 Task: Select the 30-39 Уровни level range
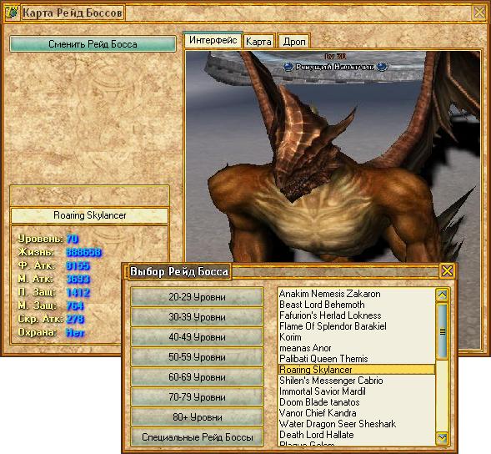197,316
